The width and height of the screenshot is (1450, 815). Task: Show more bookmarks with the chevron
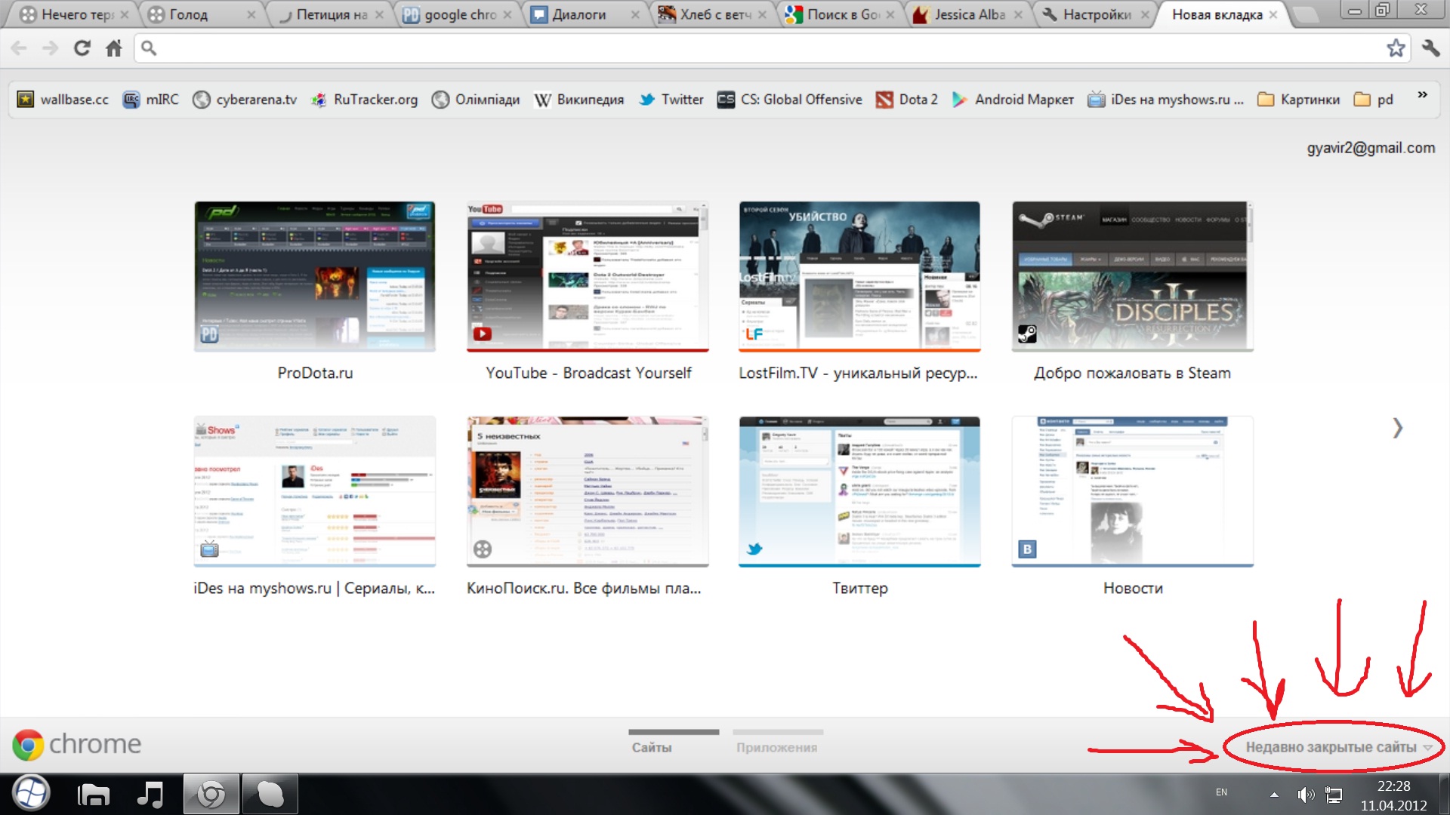pos(1422,95)
